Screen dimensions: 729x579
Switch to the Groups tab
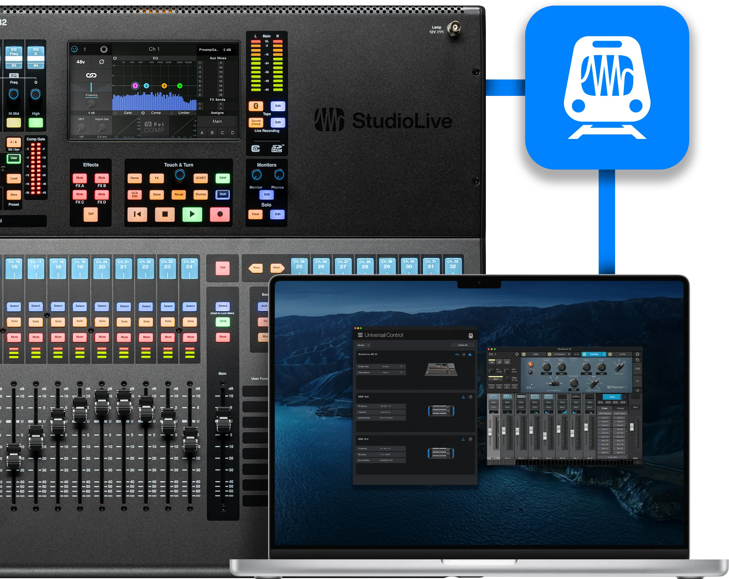(x=620, y=408)
